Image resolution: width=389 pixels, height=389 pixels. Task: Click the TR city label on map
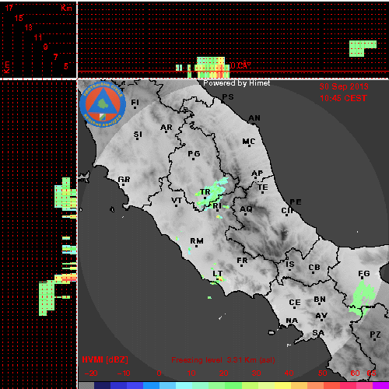click(x=205, y=192)
